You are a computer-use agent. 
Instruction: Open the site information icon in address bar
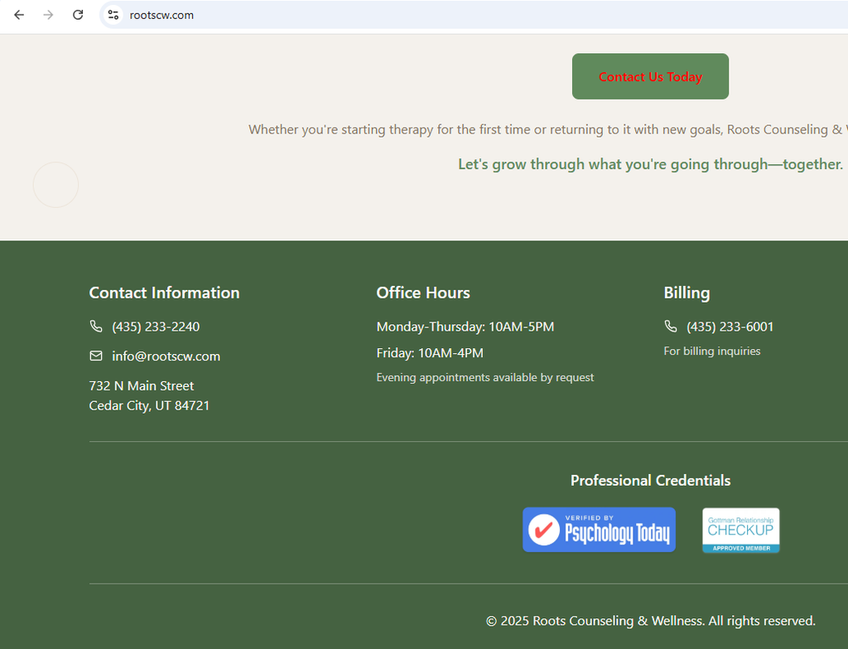click(x=113, y=15)
